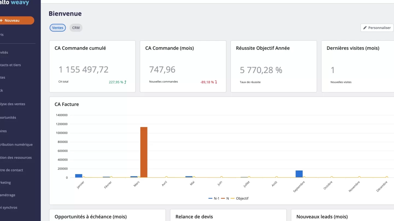Click the Taux de réussite label
This screenshot has height=221, width=394.
(x=250, y=82)
